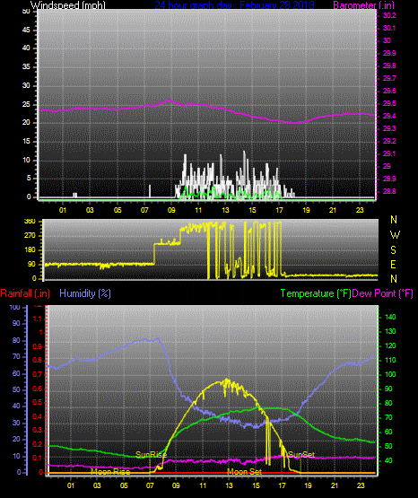Click the SunSet marker label
Screen dimensions: 418x498
(x=301, y=455)
